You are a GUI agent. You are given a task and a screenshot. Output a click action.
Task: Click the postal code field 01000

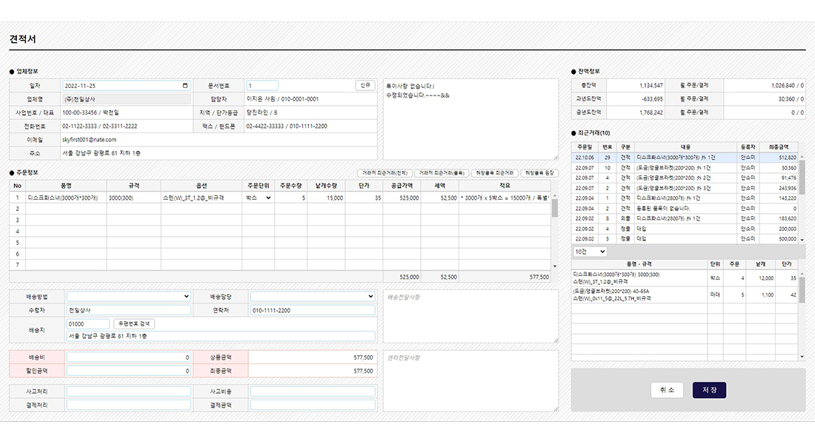(88, 323)
